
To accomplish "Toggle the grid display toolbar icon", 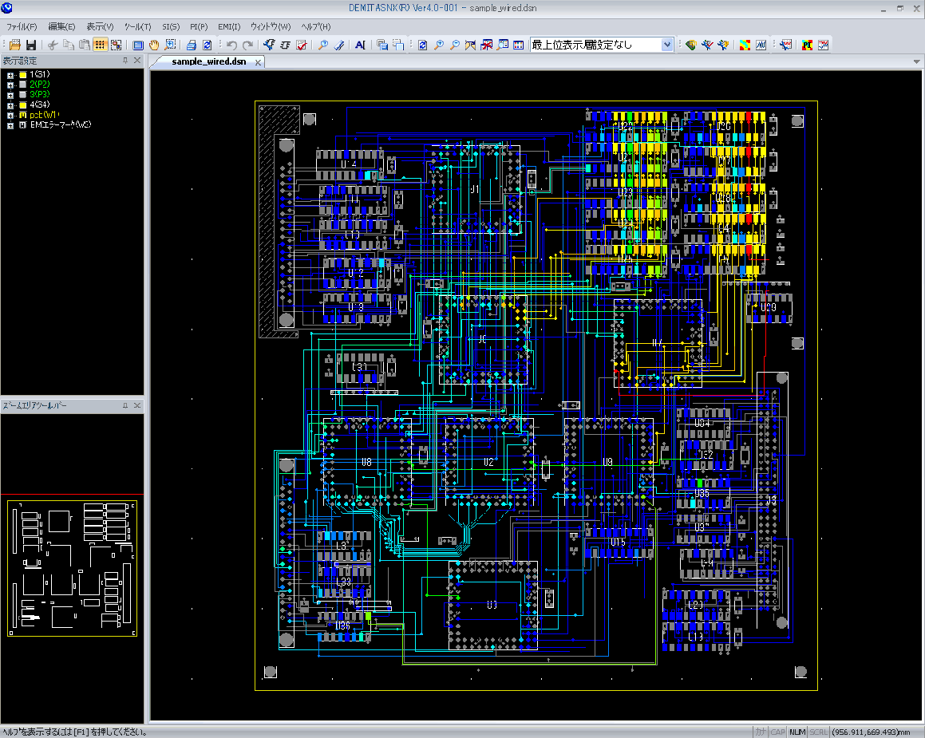I will pyautogui.click(x=101, y=45).
